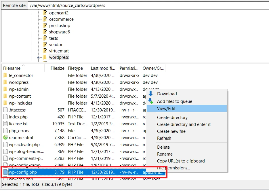The height and width of the screenshot is (191, 269).
Task: Select the php_errors file name
Action: (x=19, y=131)
